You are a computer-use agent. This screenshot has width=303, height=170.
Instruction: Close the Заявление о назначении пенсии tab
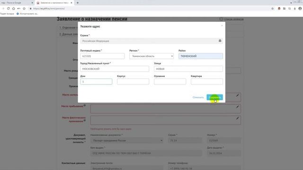[71, 3]
